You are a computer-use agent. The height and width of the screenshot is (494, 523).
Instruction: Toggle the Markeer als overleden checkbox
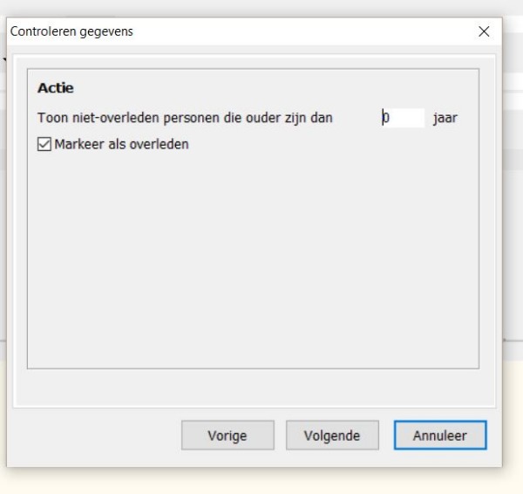coord(45,144)
